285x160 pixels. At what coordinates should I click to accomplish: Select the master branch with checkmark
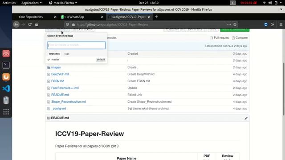[76, 60]
